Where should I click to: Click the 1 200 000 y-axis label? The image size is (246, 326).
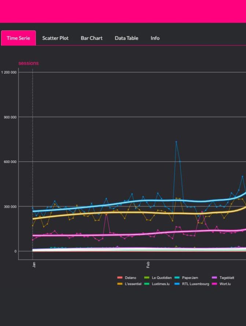[x=9, y=72]
